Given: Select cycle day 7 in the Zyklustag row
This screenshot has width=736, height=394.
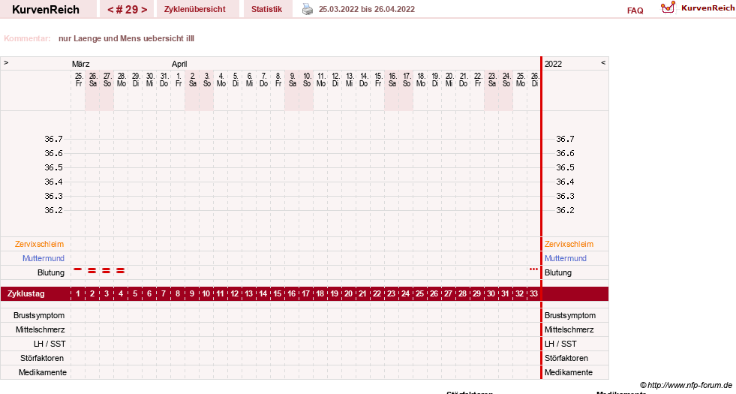Looking at the screenshot, I should (164, 293).
